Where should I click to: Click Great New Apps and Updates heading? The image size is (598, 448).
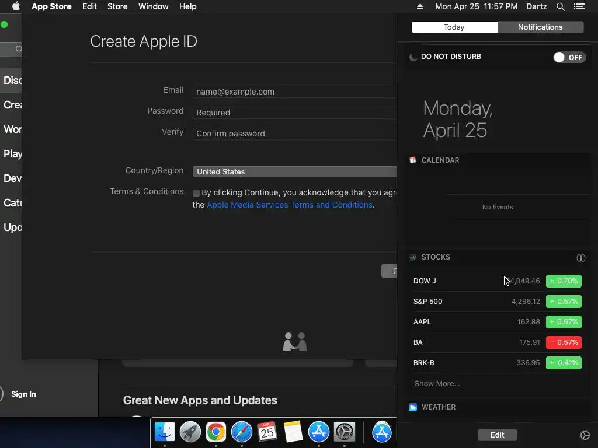[x=200, y=400]
